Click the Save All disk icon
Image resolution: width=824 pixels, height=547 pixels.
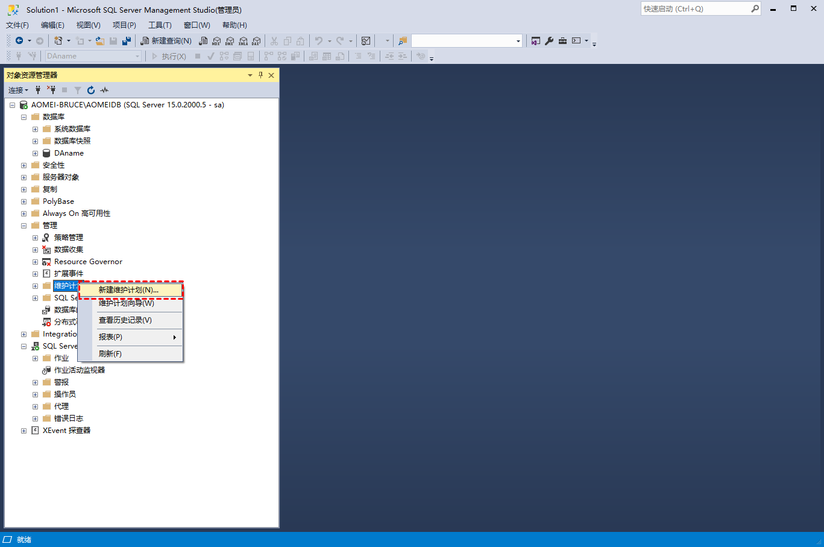click(x=127, y=41)
